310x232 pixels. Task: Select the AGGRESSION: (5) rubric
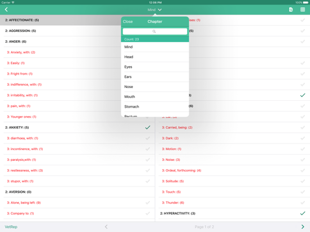21,31
